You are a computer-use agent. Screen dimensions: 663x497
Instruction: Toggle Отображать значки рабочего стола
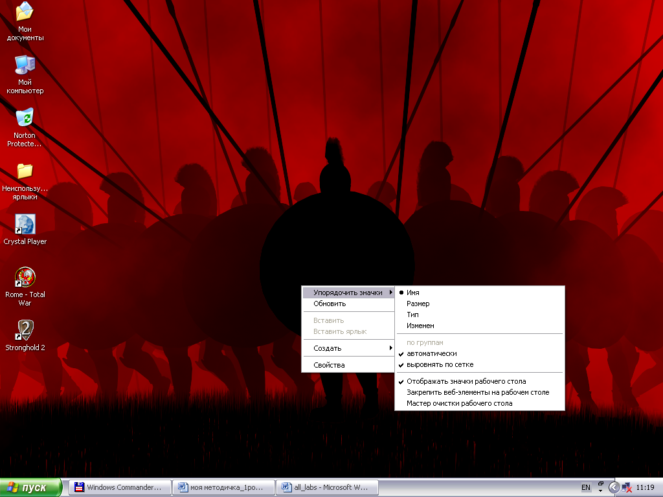tap(480, 381)
